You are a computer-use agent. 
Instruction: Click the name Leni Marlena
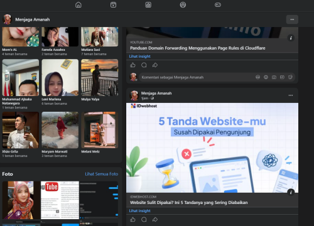pos(51,99)
